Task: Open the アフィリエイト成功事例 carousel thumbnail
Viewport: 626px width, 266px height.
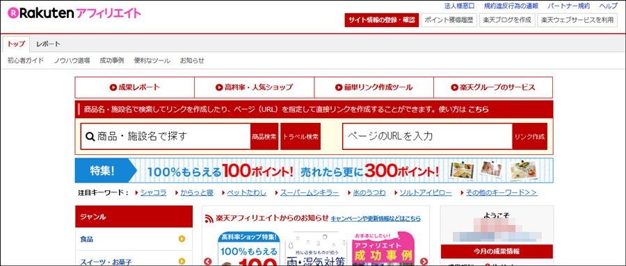Action: click(383, 249)
